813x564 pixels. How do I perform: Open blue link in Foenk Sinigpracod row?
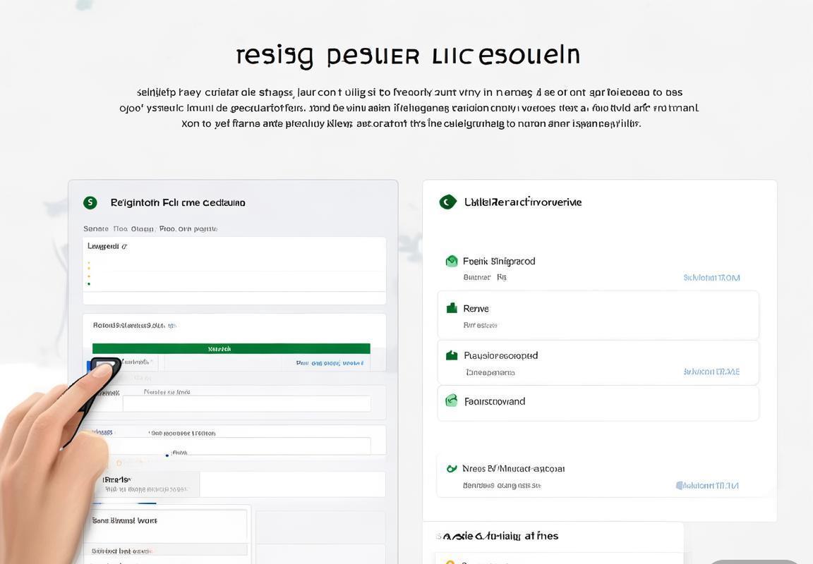[x=711, y=278]
